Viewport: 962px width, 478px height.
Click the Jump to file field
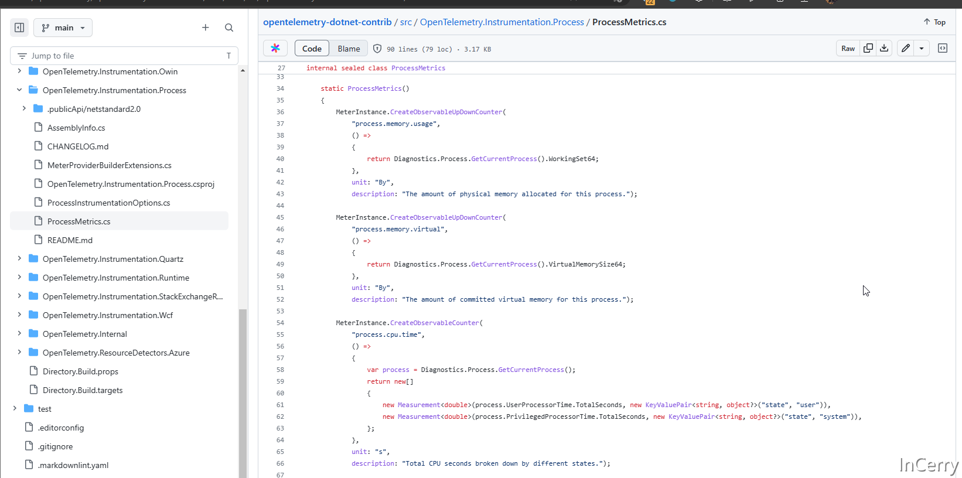click(124, 56)
